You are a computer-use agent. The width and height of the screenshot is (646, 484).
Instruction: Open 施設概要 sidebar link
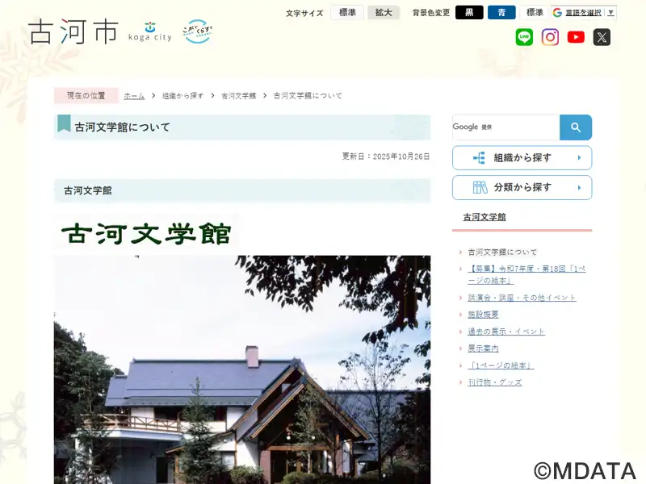[x=483, y=315]
